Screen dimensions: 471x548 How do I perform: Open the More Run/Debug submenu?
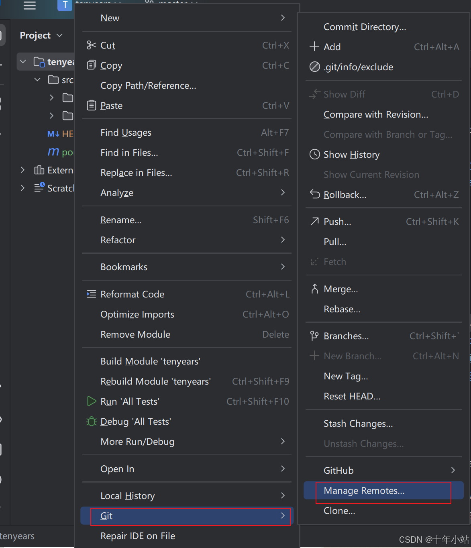point(187,442)
